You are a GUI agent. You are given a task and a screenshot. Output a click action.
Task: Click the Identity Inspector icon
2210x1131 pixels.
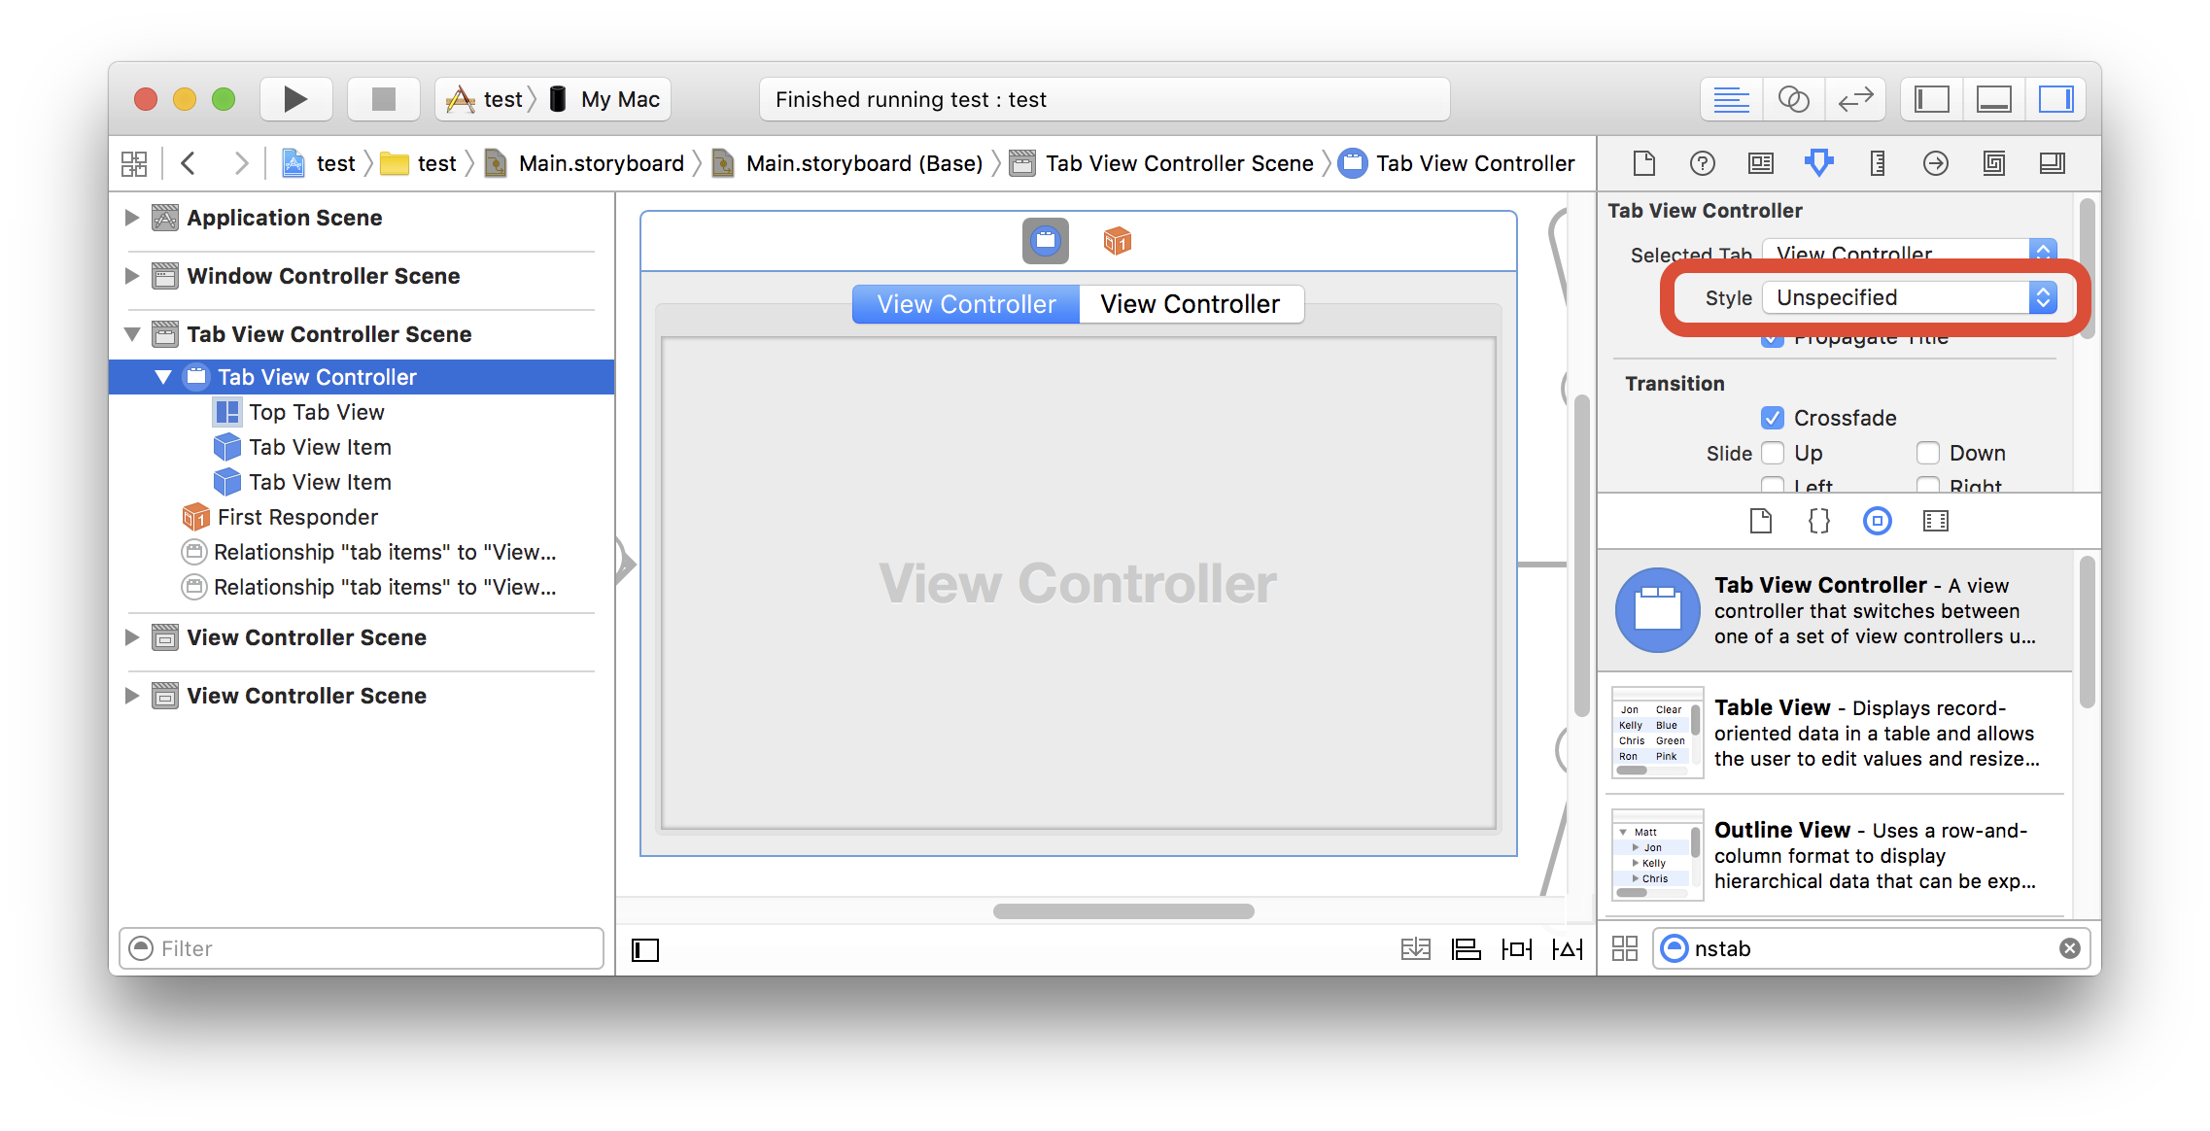1758,163
